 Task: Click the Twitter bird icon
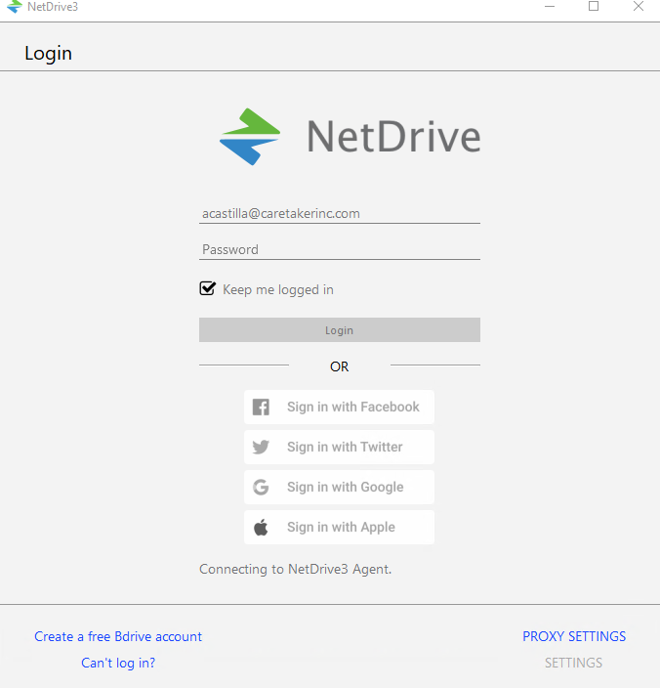coord(261,448)
